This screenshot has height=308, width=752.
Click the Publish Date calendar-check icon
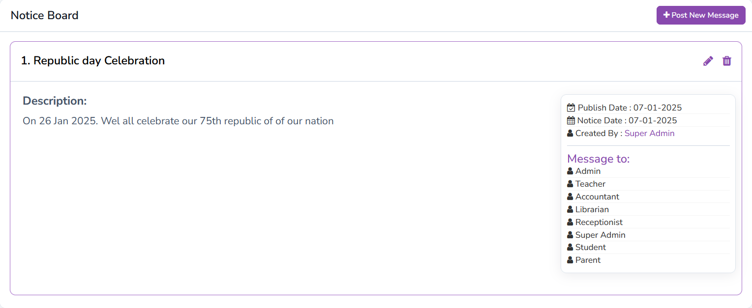pos(571,108)
